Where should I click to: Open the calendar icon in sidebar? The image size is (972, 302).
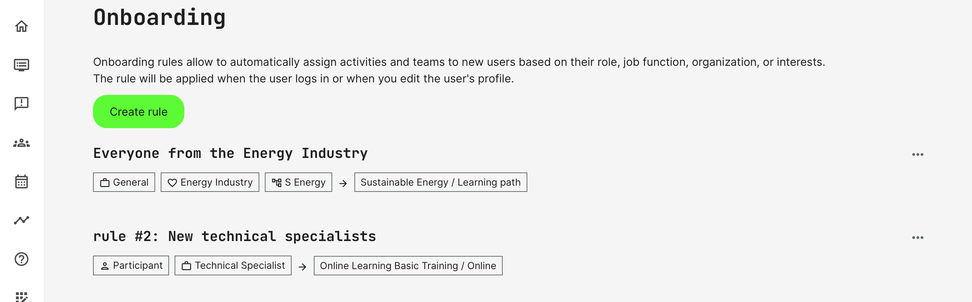(x=22, y=181)
